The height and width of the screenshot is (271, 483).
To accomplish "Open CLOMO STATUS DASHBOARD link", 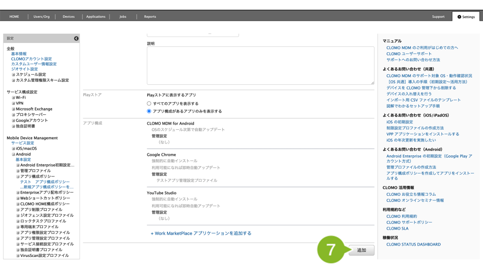I will coord(413,245).
